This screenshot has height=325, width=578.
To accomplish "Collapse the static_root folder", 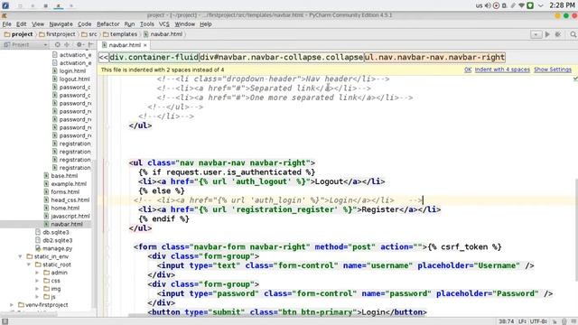I will point(28,265).
